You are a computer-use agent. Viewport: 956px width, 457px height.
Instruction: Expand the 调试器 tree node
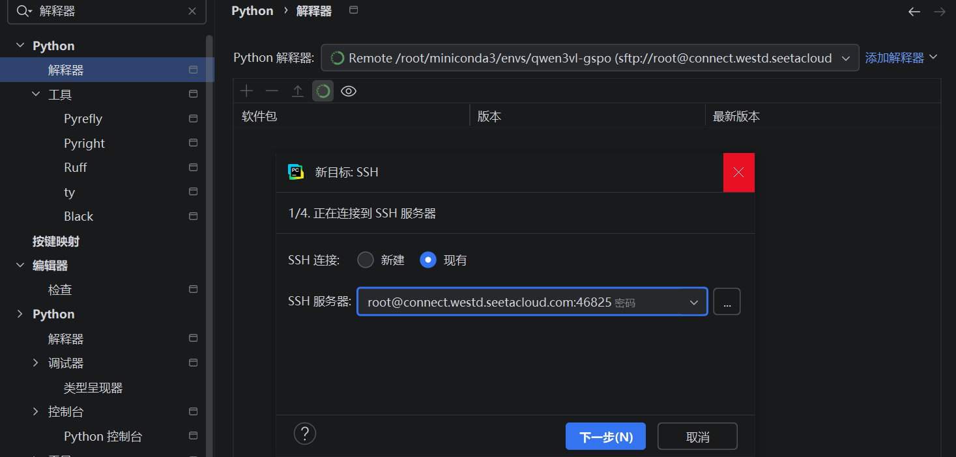click(36, 363)
